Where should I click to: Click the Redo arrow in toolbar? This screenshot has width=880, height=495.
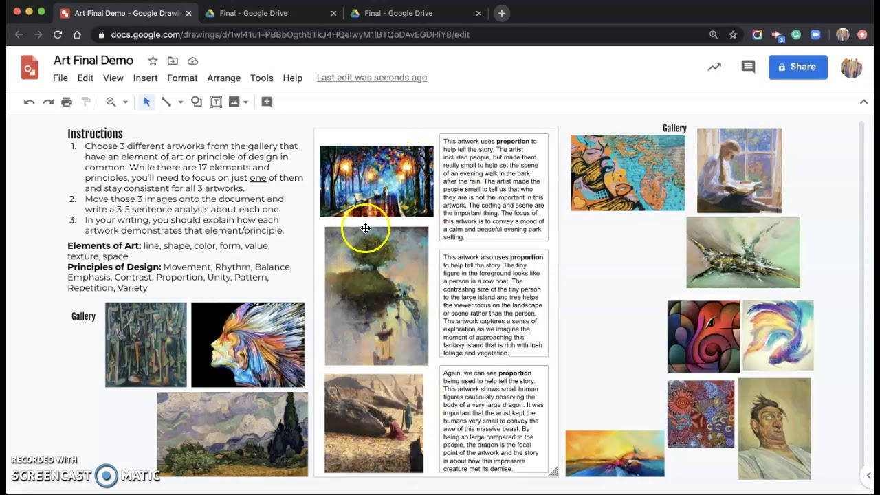[47, 102]
